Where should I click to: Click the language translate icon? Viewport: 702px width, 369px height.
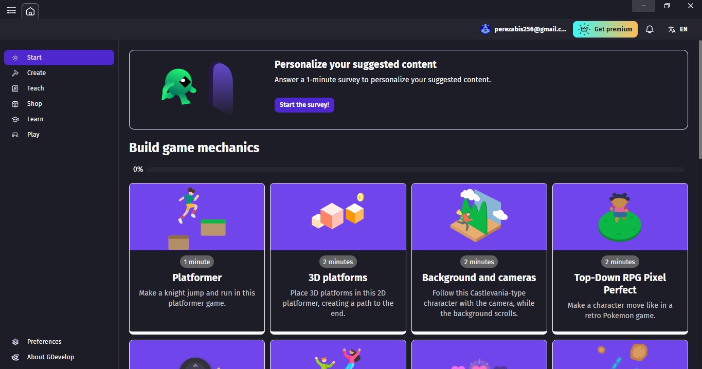[x=672, y=29]
